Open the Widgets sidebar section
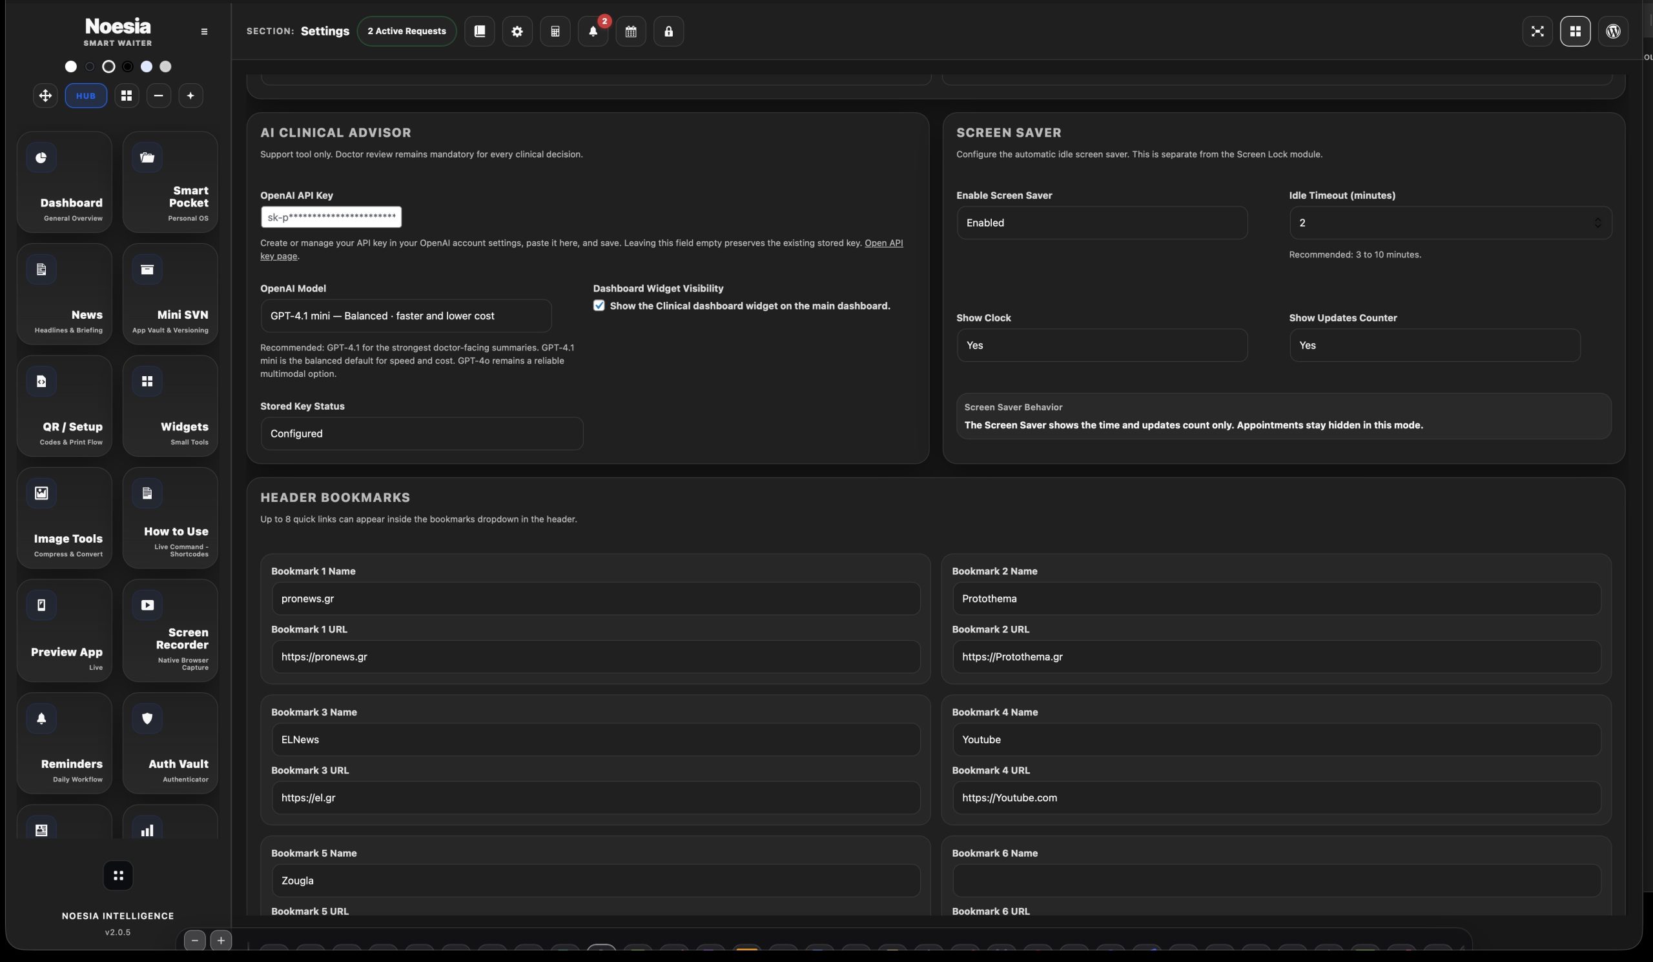Viewport: 1653px width, 962px height. point(170,406)
